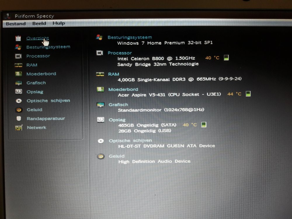This screenshot has width=292, height=219.
Task: Open Netwerk in the sidebar
Action: pos(36,128)
